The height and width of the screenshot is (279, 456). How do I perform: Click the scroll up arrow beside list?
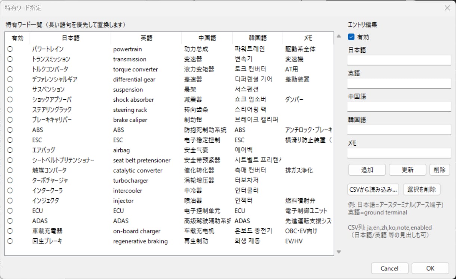tap(339, 36)
